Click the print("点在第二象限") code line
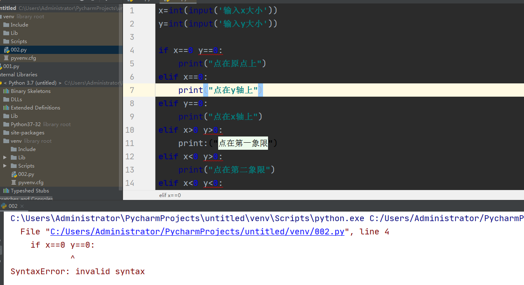 click(x=227, y=170)
